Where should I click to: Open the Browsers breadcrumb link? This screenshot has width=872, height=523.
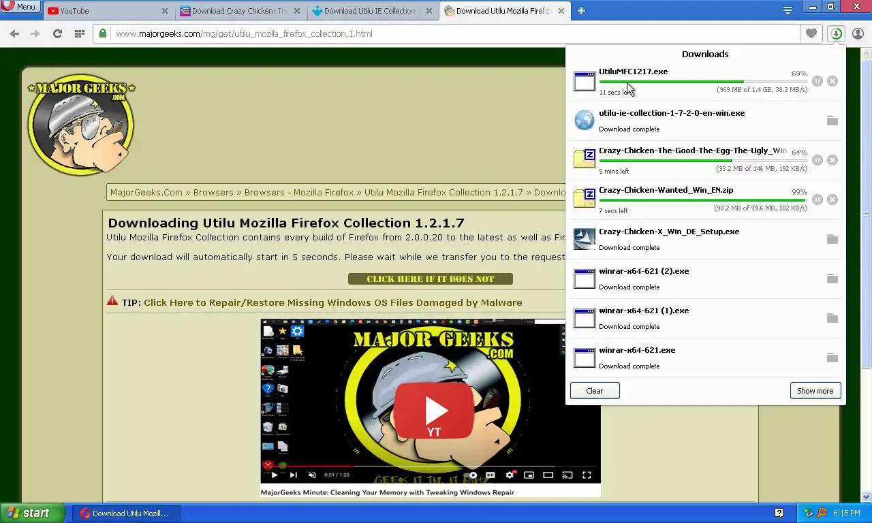pos(213,193)
